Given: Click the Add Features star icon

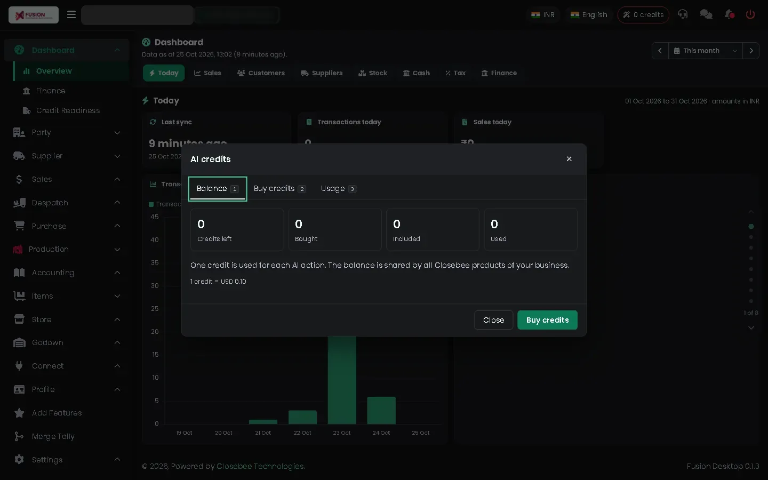Looking at the screenshot, I should pos(19,413).
